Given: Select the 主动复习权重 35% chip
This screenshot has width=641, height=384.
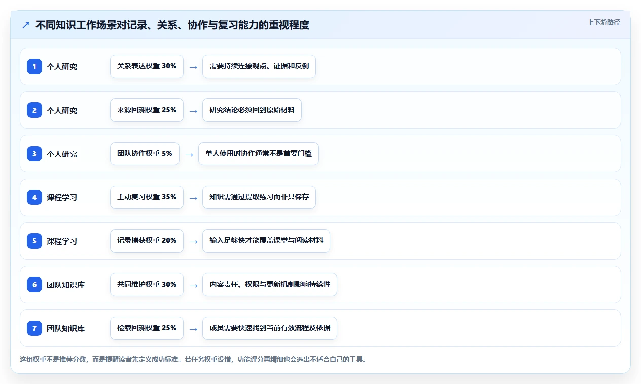Looking at the screenshot, I should click(147, 197).
